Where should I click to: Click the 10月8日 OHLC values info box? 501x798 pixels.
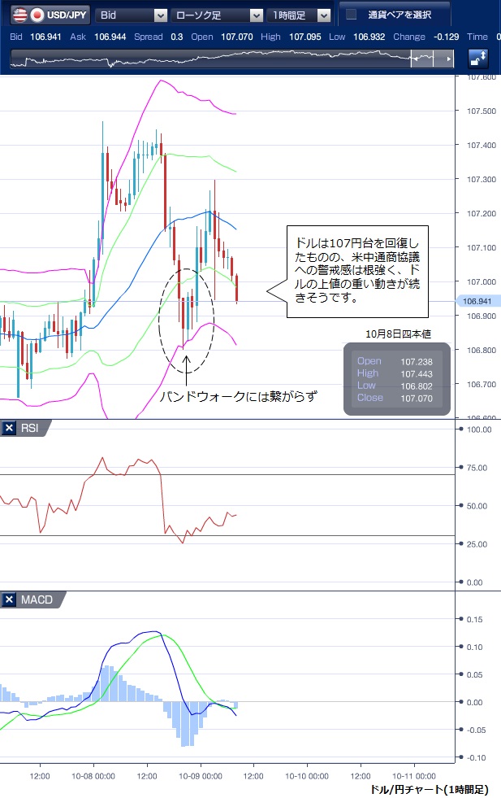point(396,380)
